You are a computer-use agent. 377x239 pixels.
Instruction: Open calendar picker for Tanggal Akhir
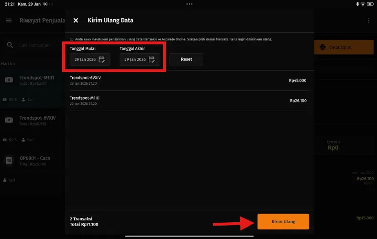pos(152,59)
